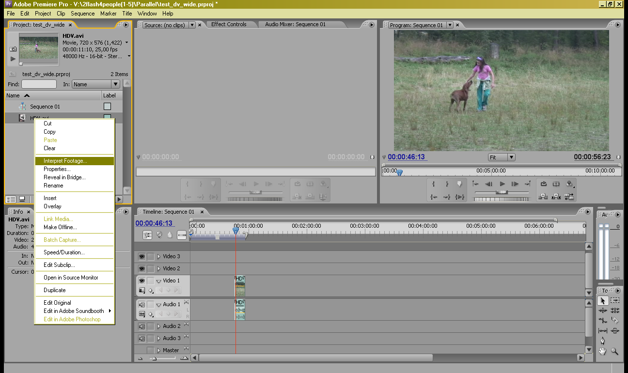
Task: Click the Timeline zoom slider
Action: coord(154,358)
